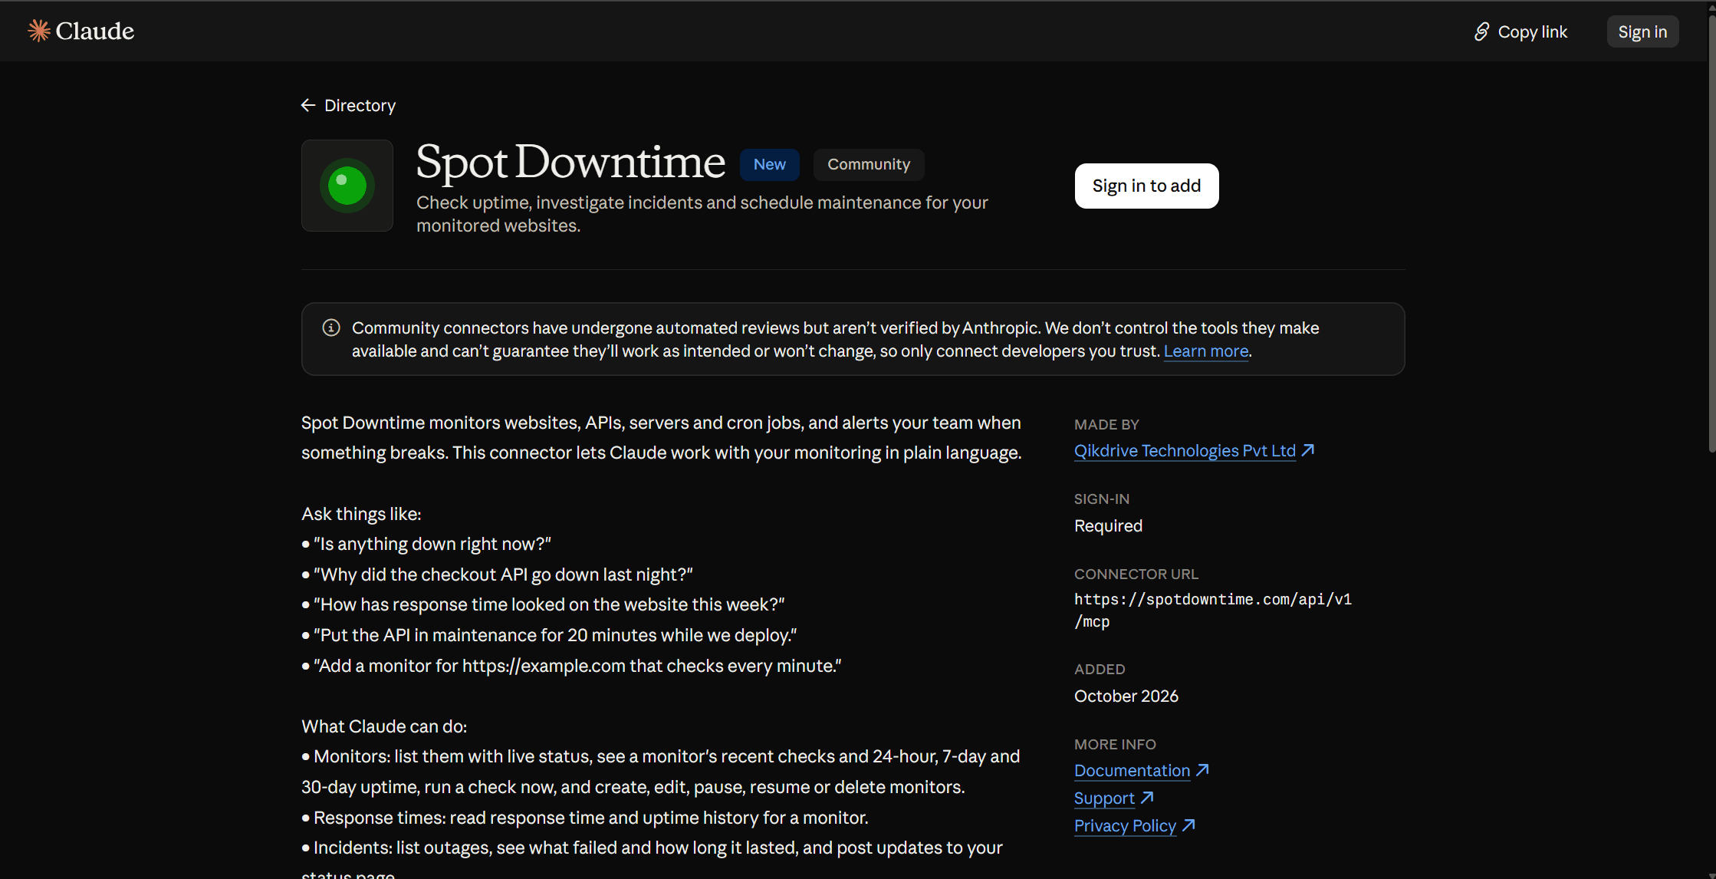Open the Qikdrive Technologies Pvt Ltd link

pos(1185,450)
